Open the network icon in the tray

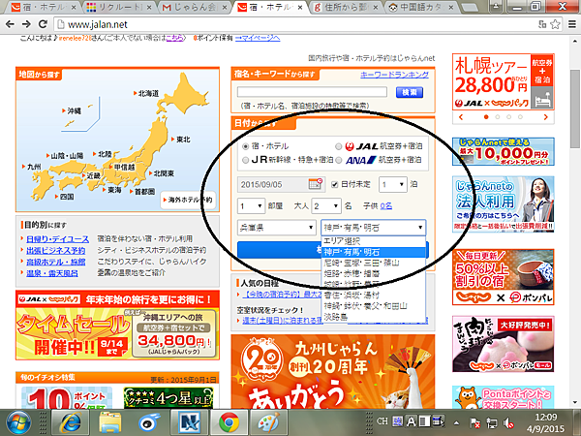click(x=492, y=422)
